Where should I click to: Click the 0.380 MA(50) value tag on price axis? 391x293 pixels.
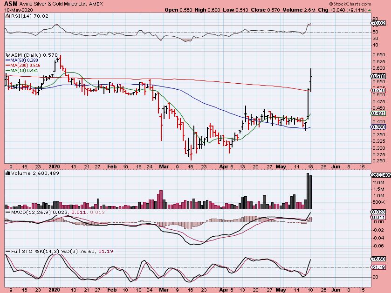click(378, 127)
